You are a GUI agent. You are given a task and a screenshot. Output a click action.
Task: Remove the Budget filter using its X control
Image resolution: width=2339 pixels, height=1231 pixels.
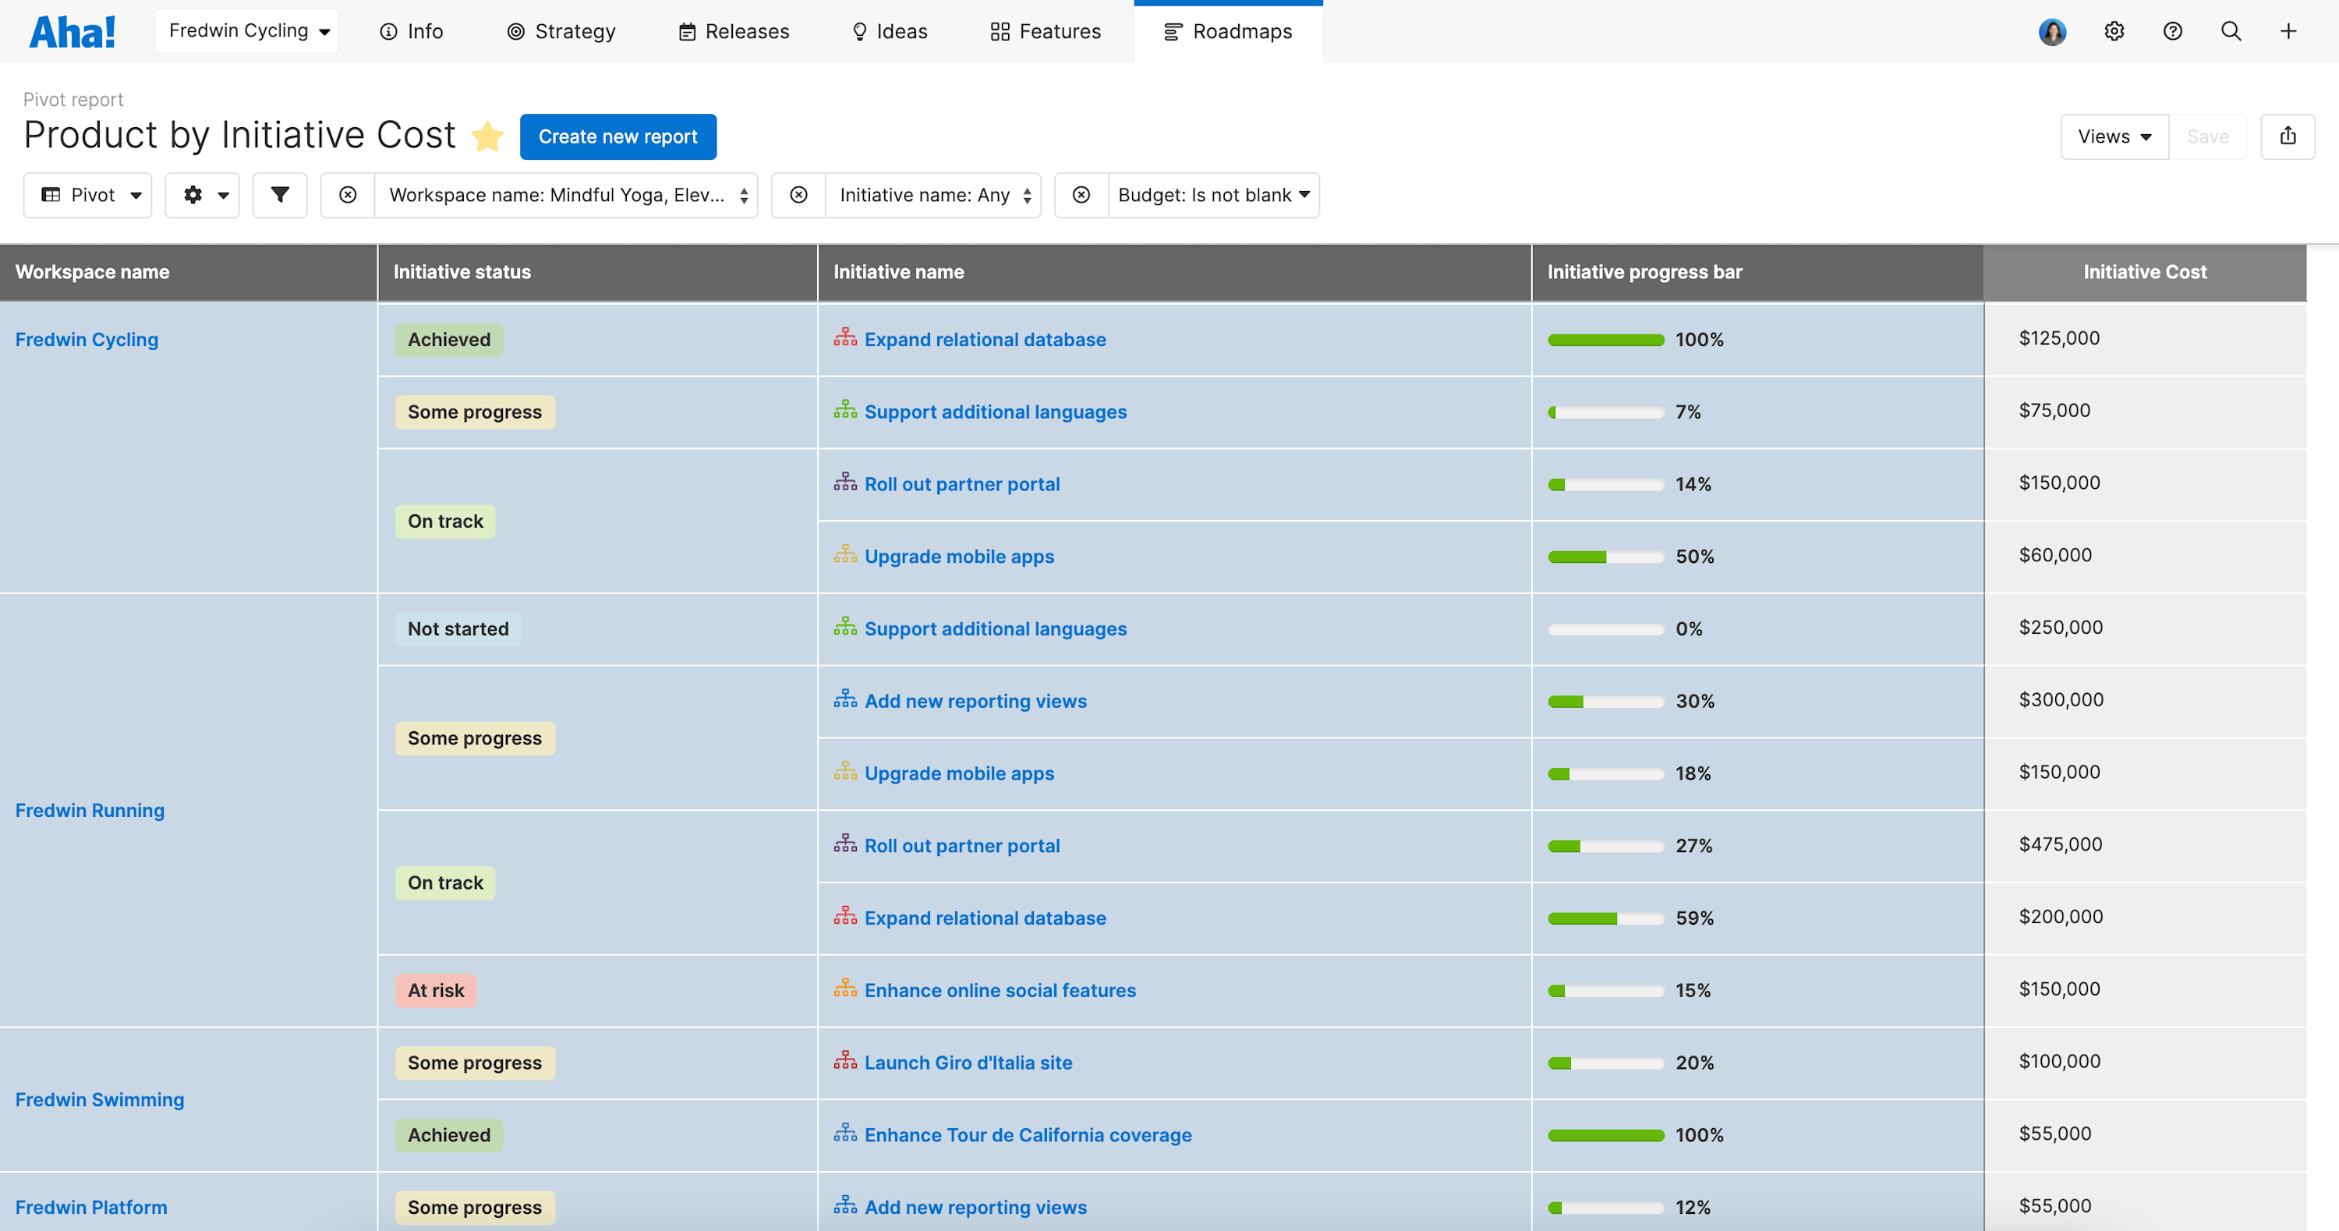1081,194
